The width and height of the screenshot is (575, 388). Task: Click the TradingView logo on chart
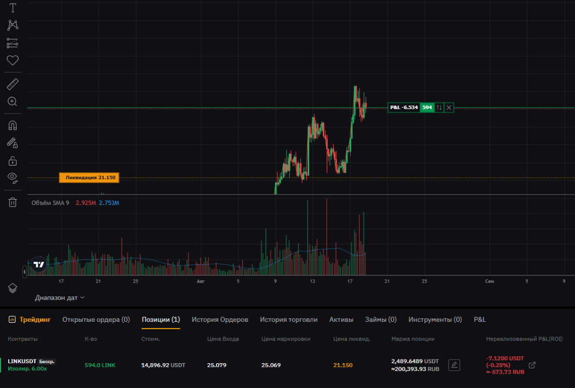[39, 264]
